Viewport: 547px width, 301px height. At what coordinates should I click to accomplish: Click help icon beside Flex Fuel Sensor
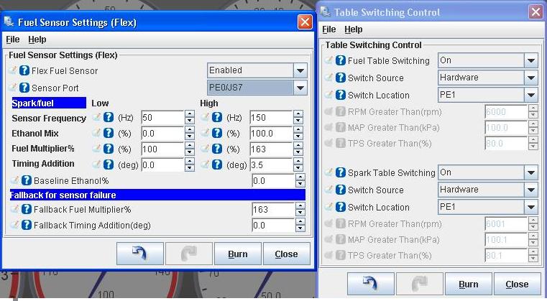pyautogui.click(x=24, y=71)
